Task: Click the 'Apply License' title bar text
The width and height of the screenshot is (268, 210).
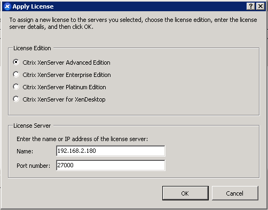Action: [x=33, y=6]
